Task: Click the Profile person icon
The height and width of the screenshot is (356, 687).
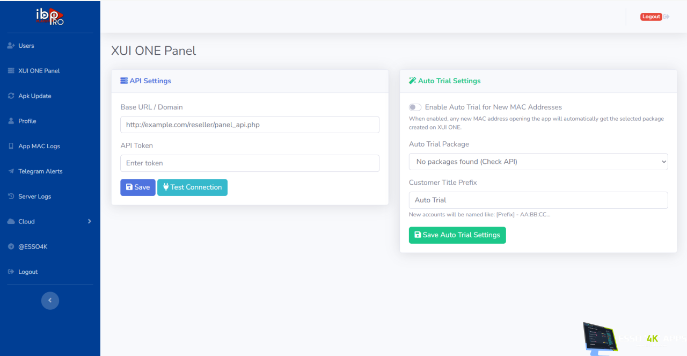Action: (11, 121)
